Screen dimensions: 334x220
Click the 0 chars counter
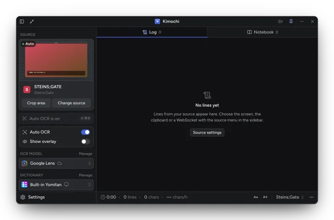coord(151,197)
